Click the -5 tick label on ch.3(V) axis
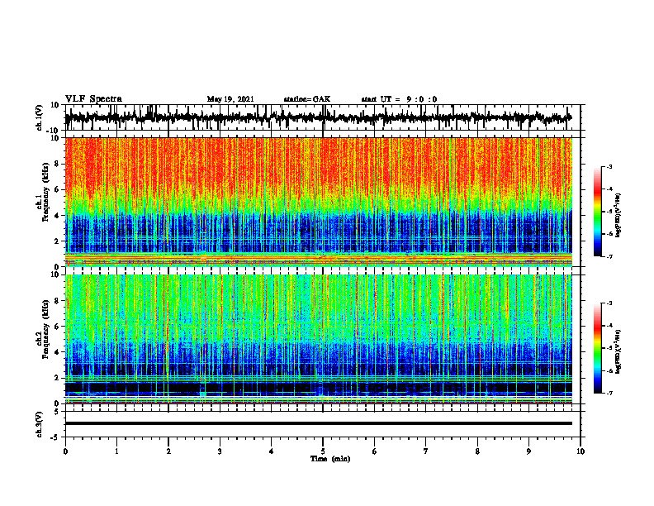Viewport: 654px width, 506px height. coord(56,437)
